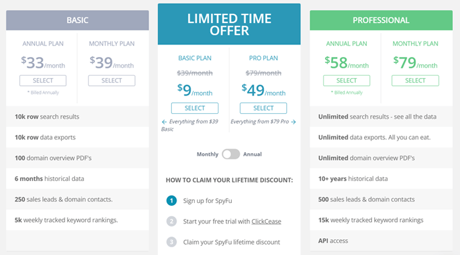This screenshot has width=460, height=255.
Task: Click Sign up for SpyFu step text
Action: 208,200
